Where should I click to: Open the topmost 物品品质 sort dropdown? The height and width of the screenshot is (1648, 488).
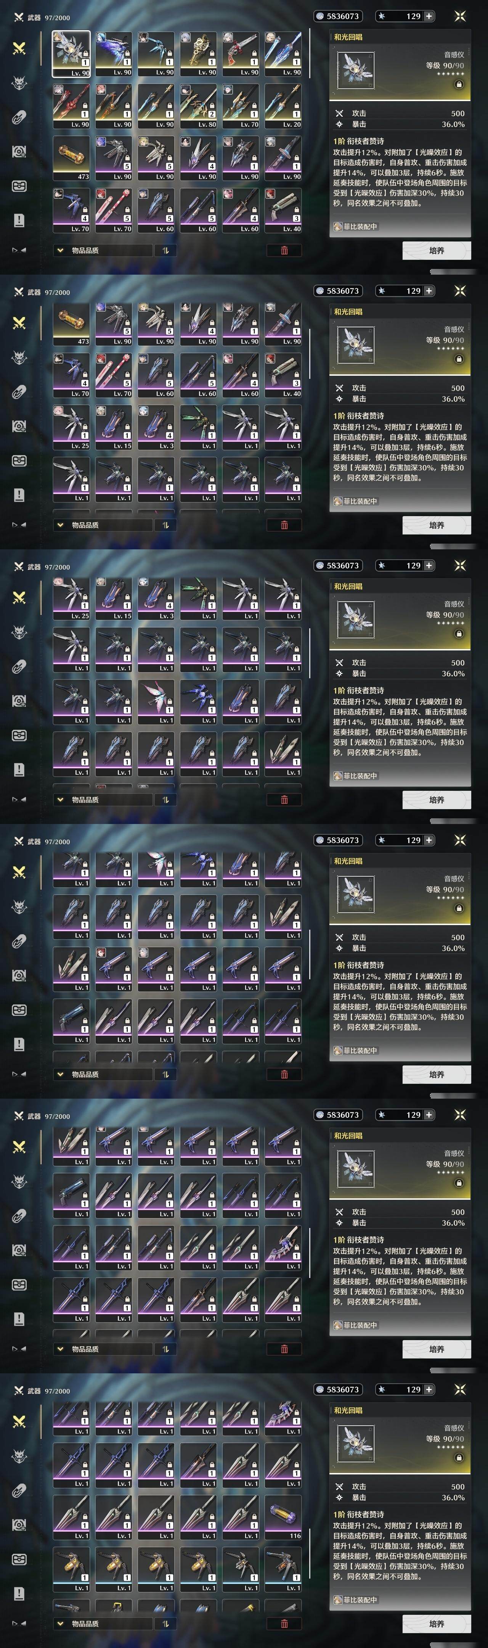[103, 250]
